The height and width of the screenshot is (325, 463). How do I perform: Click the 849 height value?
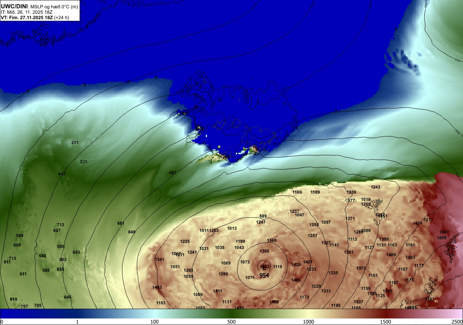point(132,232)
